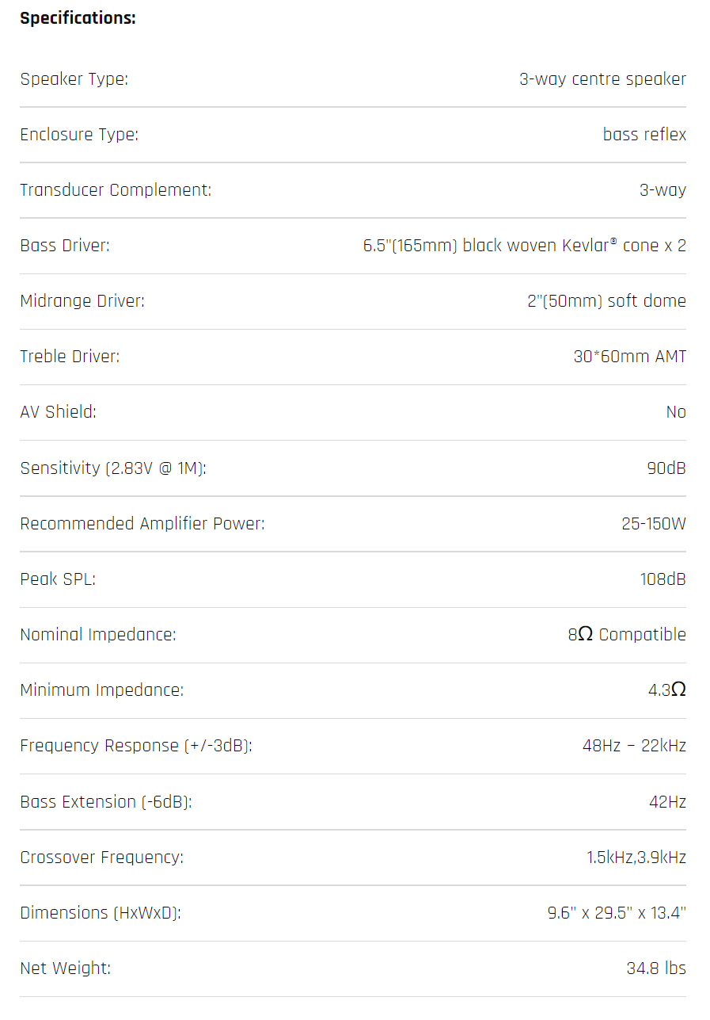
Task: Click the 4.3Ω minimum impedance value
Action: coord(666,690)
